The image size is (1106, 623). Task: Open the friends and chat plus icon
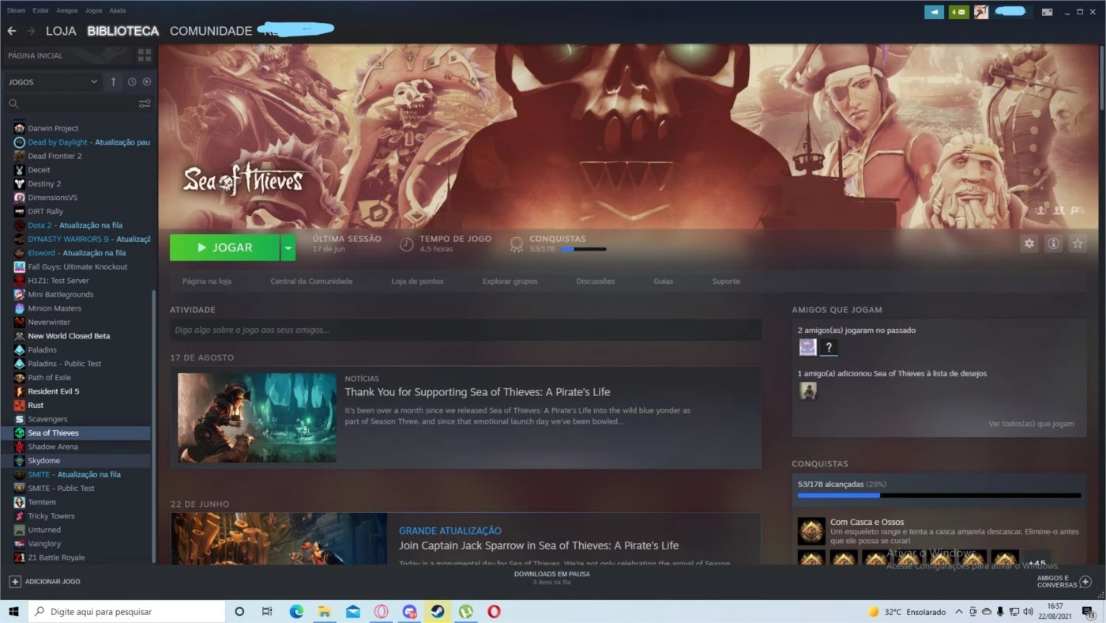coord(1085,581)
